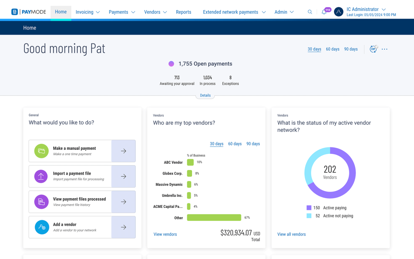Image resolution: width=414 pixels, height=259 pixels.
Task: Go to the Reports menu item
Action: point(183,12)
